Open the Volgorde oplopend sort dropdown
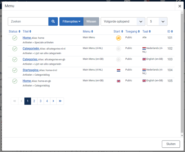This screenshot has height=152, width=185. click(x=123, y=22)
